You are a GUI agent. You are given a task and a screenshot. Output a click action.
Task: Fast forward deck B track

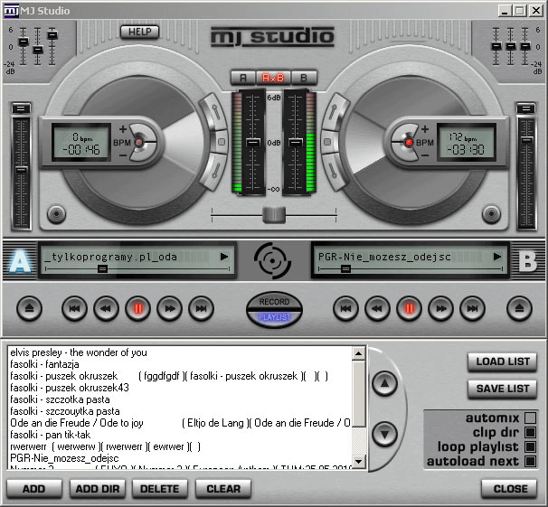440,308
